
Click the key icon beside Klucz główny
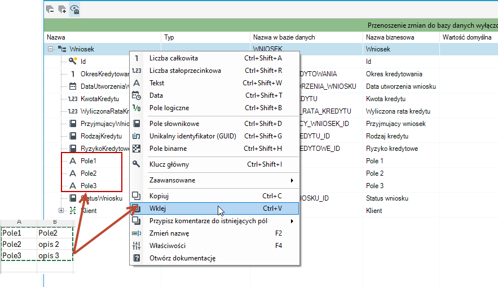coord(136,164)
